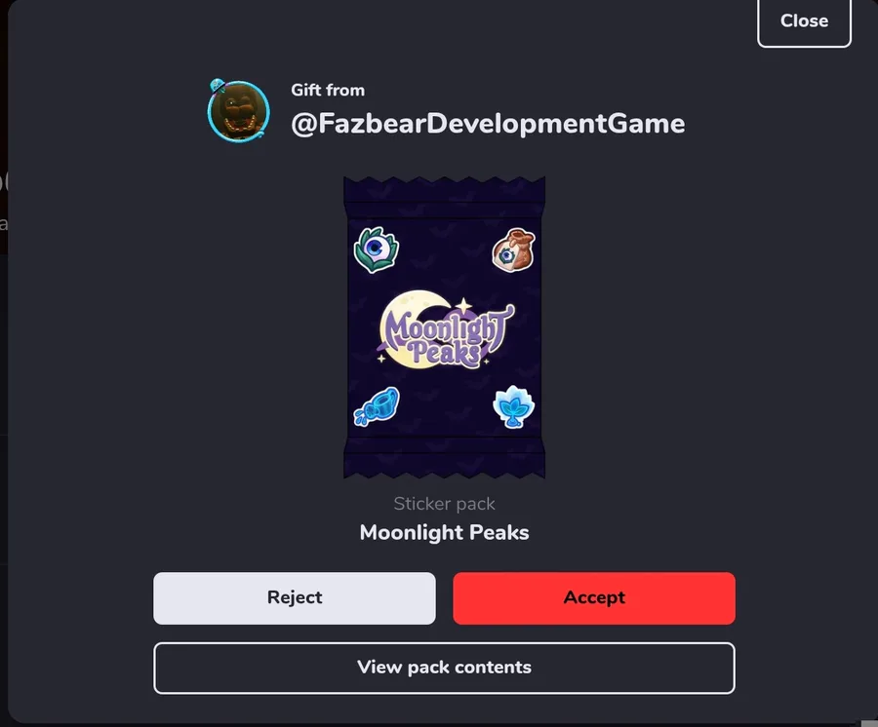878x727 pixels.
Task: Click the brown seed bag sticker
Action: tap(513, 250)
